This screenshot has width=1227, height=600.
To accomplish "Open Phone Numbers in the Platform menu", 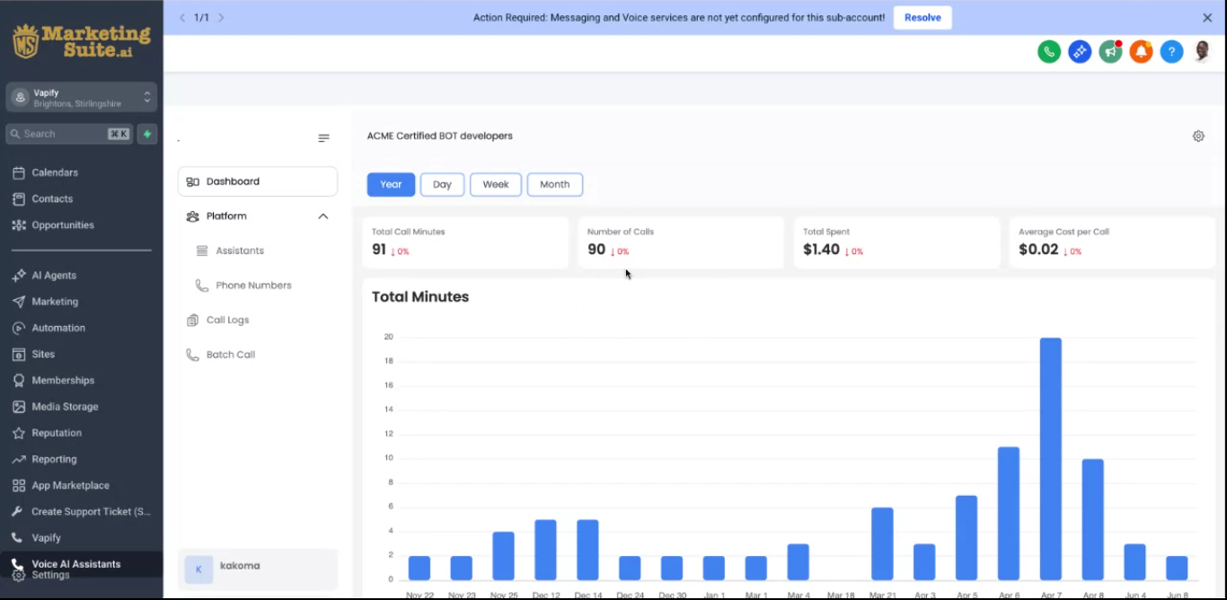I will (252, 285).
